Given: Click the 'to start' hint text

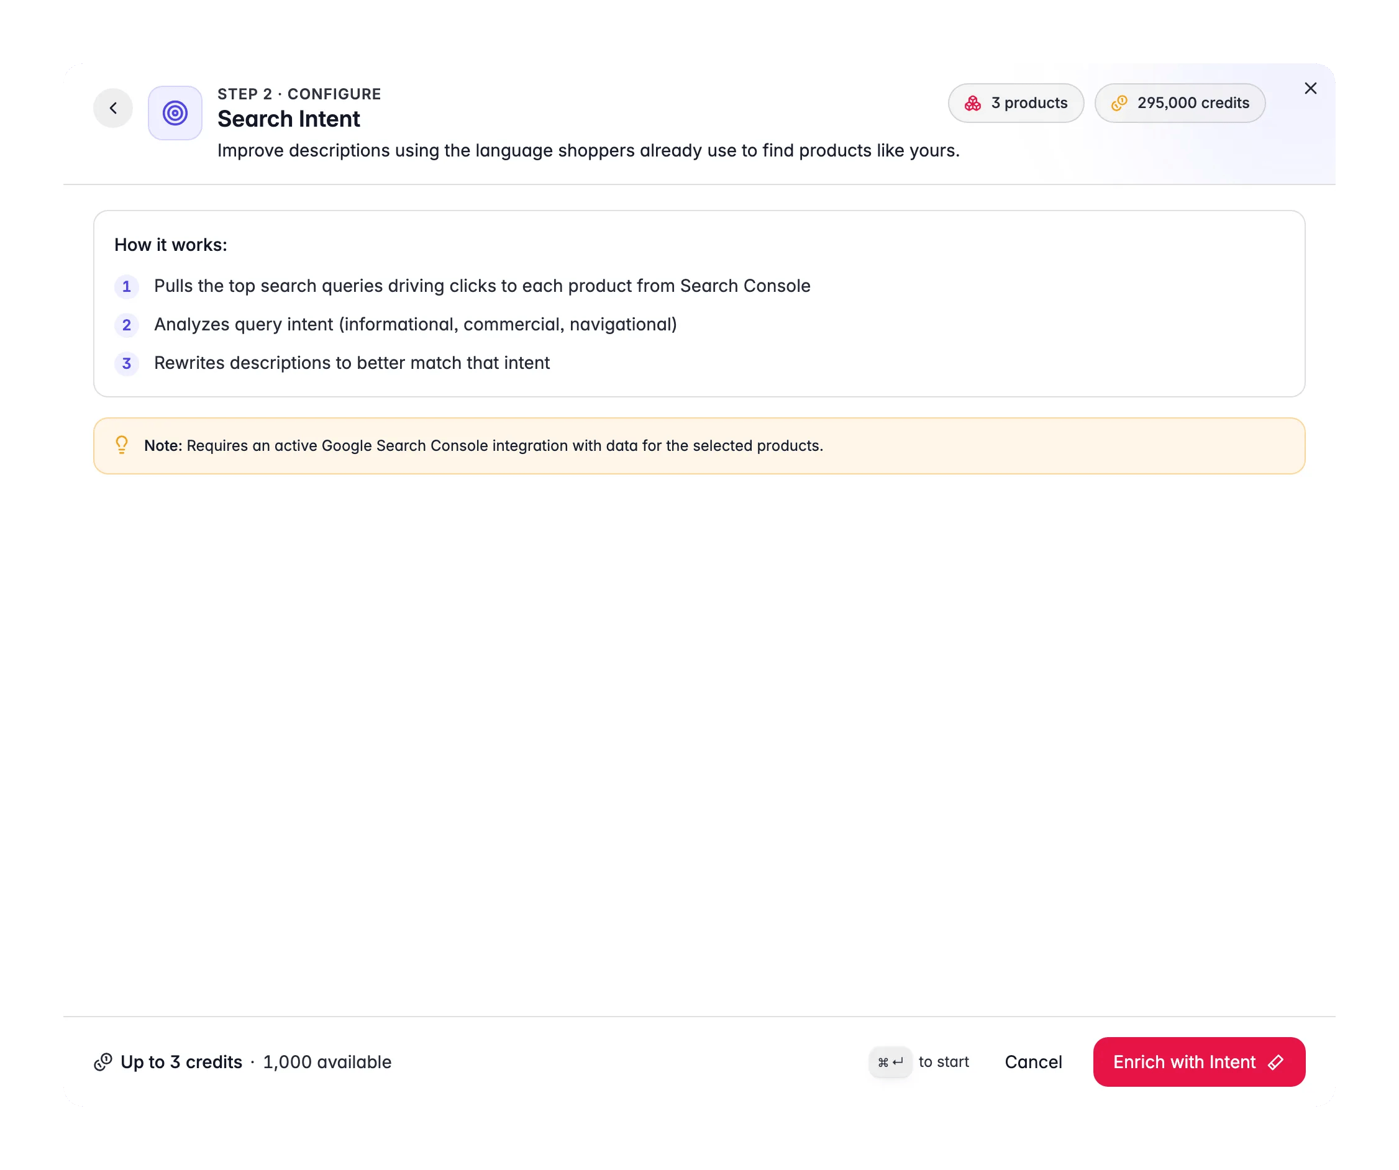Looking at the screenshot, I should (x=943, y=1061).
